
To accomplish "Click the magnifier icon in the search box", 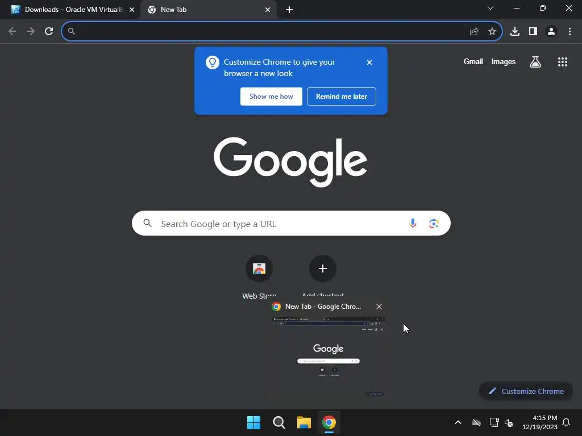I will coord(148,223).
